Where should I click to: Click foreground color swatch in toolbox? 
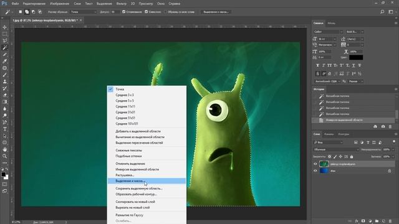coord(3,174)
